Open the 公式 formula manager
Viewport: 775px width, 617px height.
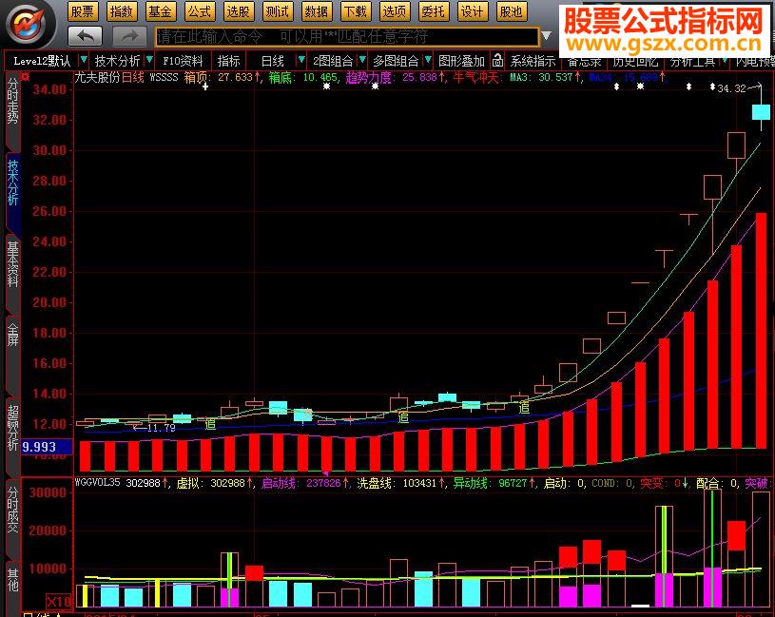199,12
